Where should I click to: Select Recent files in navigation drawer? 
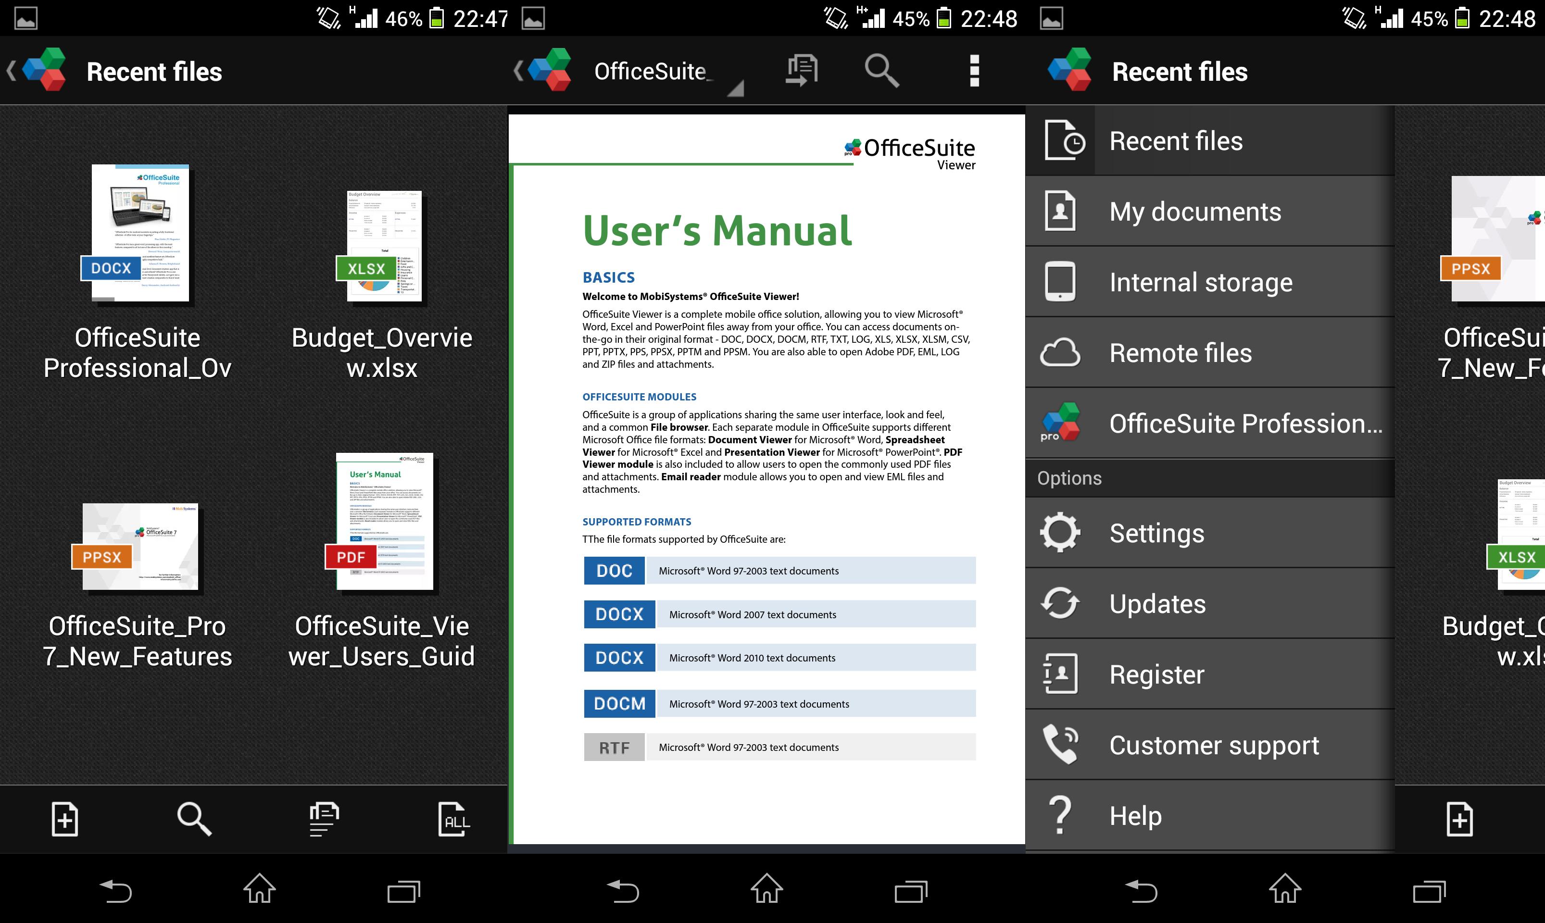(1210, 140)
